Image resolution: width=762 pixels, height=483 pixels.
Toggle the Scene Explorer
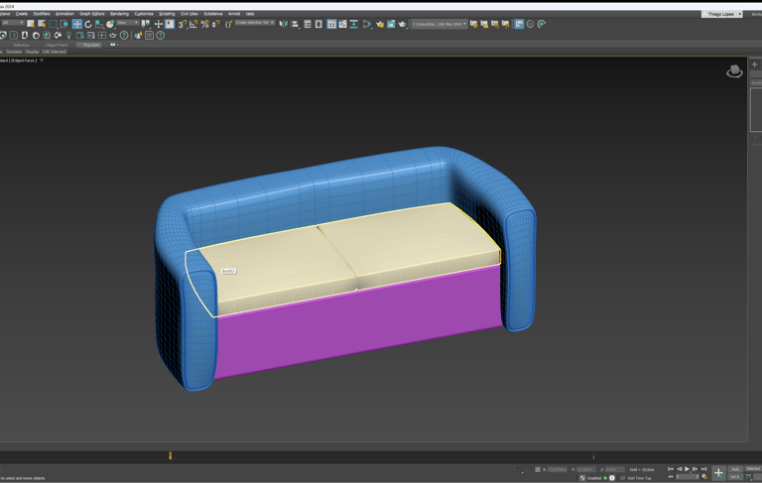(x=308, y=24)
